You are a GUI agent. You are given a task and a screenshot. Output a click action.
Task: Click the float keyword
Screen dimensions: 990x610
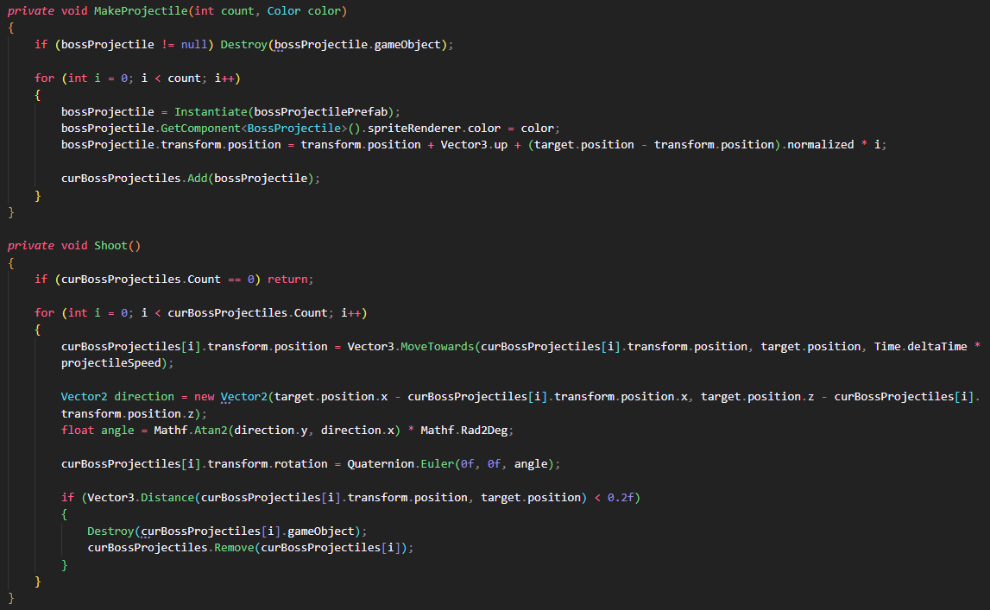[x=78, y=431]
